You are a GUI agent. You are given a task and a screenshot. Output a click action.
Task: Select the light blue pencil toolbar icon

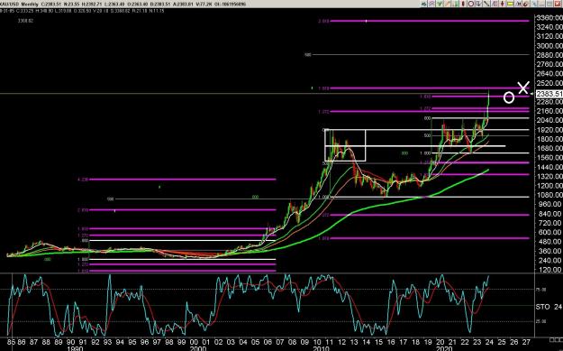(534, 4)
